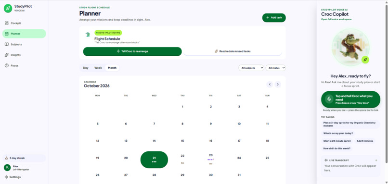The image size is (388, 184).
Task: Click the Focus circle icon in sidebar
Action: click(x=7, y=65)
